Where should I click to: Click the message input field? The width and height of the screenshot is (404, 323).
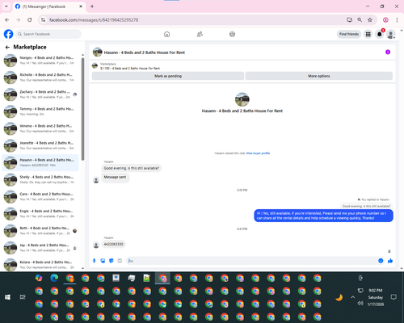252,261
